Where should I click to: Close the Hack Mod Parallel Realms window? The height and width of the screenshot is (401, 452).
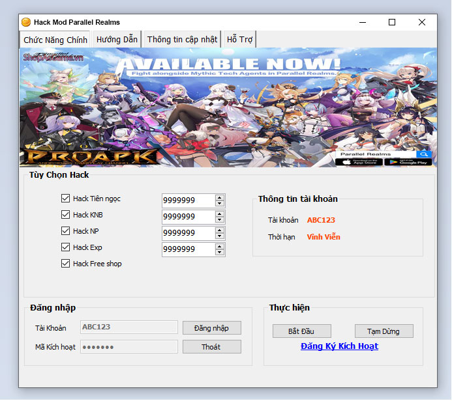(x=422, y=22)
